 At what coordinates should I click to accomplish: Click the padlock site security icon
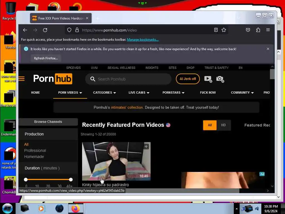point(77,30)
